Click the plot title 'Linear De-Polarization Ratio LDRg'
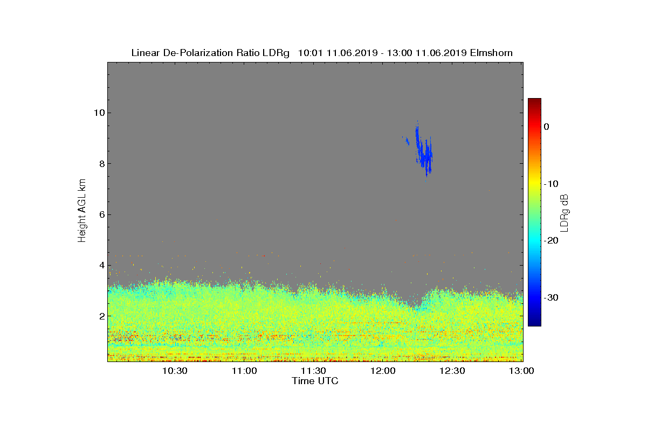647x431 pixels. point(211,53)
